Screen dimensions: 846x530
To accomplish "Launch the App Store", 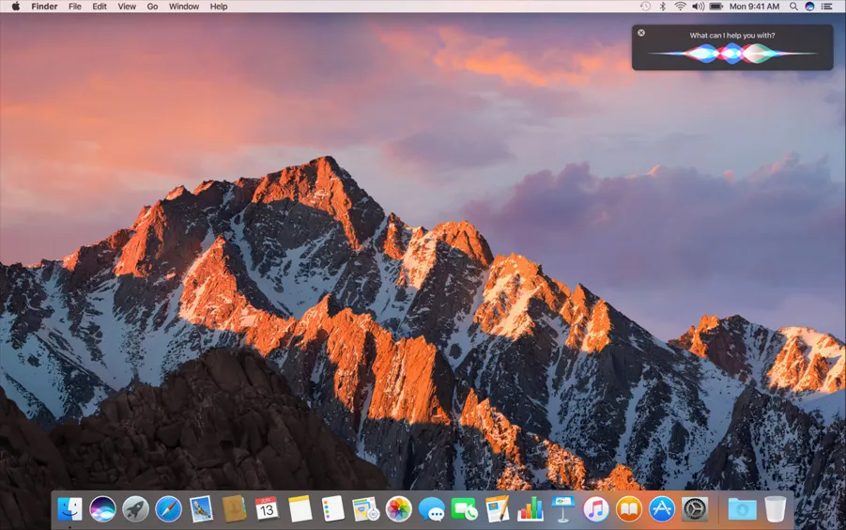I will click(662, 509).
